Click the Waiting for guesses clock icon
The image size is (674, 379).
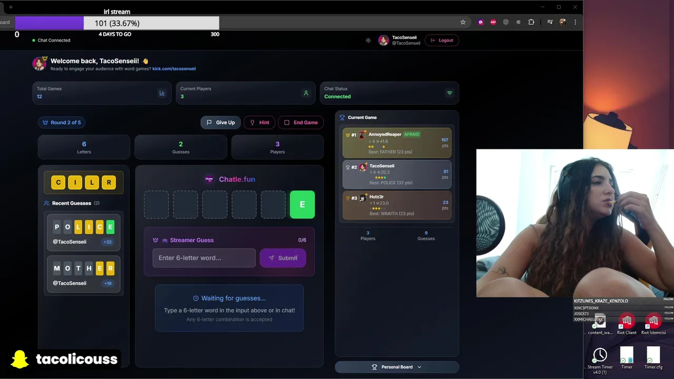pos(196,298)
